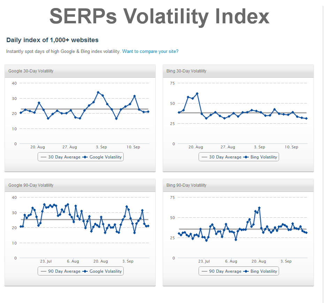The image size is (324, 303).
Task: Click the gray average line in Google 90-Day chart
Action: 115,219
